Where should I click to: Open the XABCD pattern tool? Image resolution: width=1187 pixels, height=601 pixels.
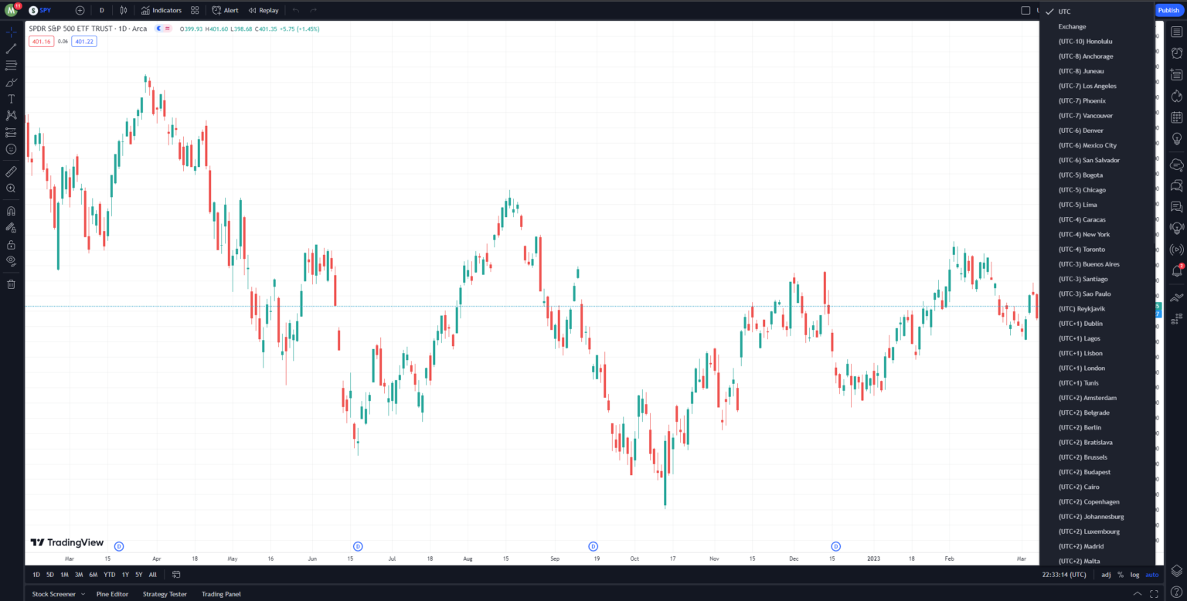point(11,115)
